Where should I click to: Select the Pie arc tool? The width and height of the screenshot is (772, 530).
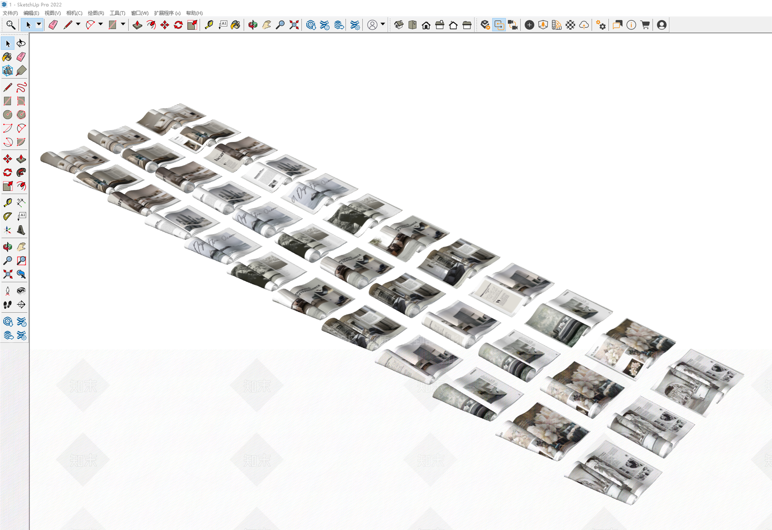[21, 142]
